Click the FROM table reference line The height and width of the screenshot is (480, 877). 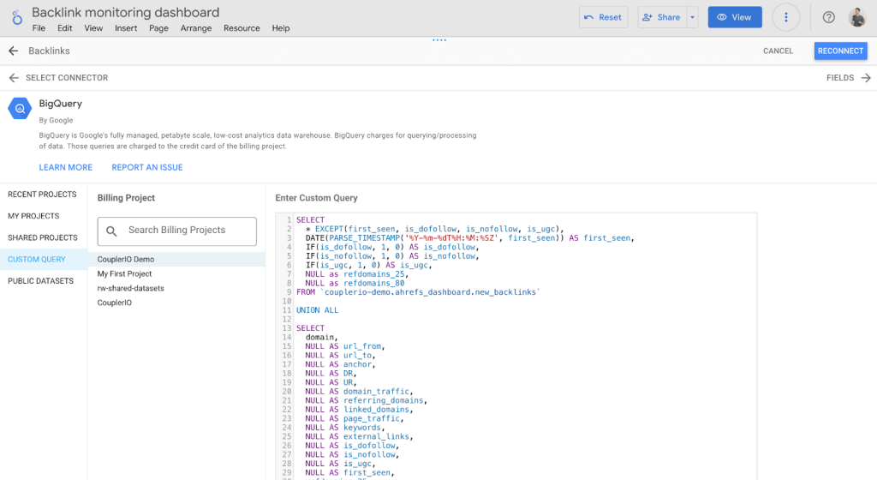coord(418,292)
